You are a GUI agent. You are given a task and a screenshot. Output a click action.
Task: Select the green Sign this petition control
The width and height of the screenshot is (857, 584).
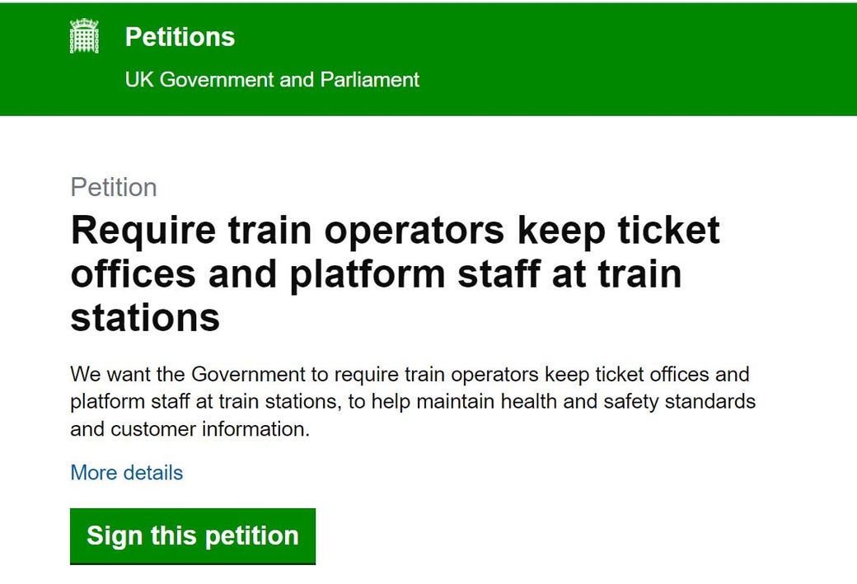pyautogui.click(x=192, y=535)
